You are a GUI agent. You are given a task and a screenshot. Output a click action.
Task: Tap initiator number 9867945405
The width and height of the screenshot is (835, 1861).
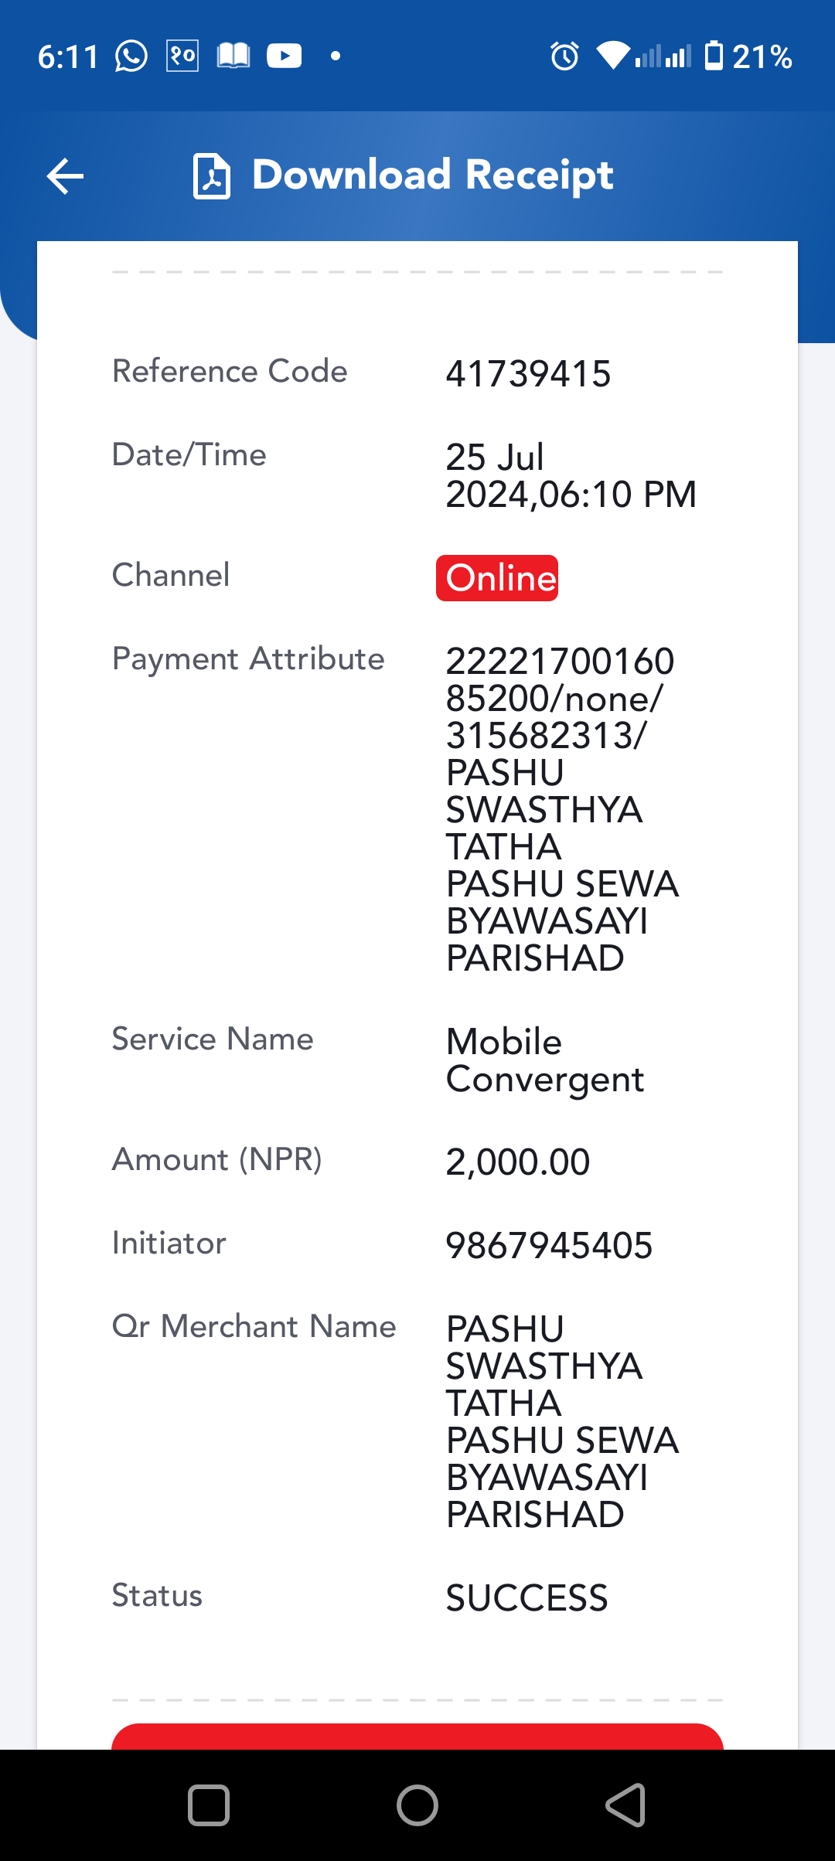549,1246
